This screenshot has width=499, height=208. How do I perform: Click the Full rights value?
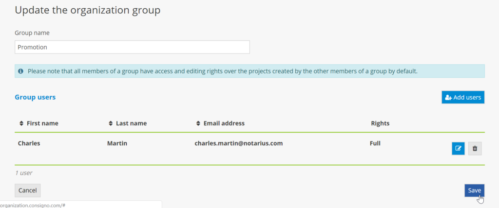[375, 143]
